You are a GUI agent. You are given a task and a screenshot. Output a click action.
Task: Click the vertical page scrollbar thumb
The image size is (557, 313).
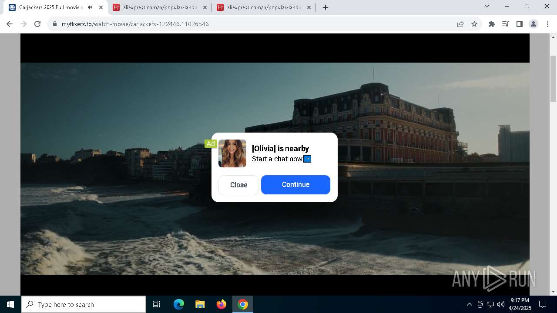click(554, 79)
